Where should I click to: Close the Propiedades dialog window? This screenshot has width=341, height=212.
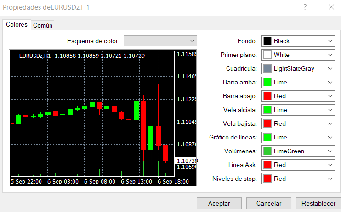(331, 7)
